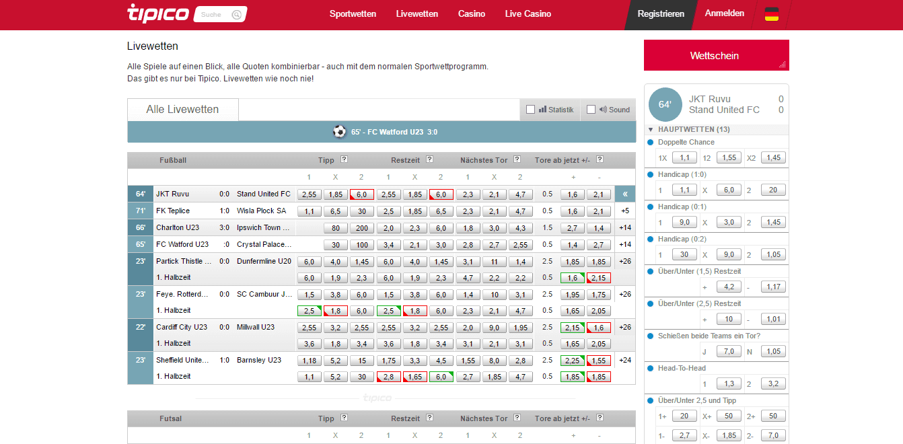Viewport: 903px width, 444px height.
Task: Expand +5 more bets for FK Teplice
Action: (625, 211)
